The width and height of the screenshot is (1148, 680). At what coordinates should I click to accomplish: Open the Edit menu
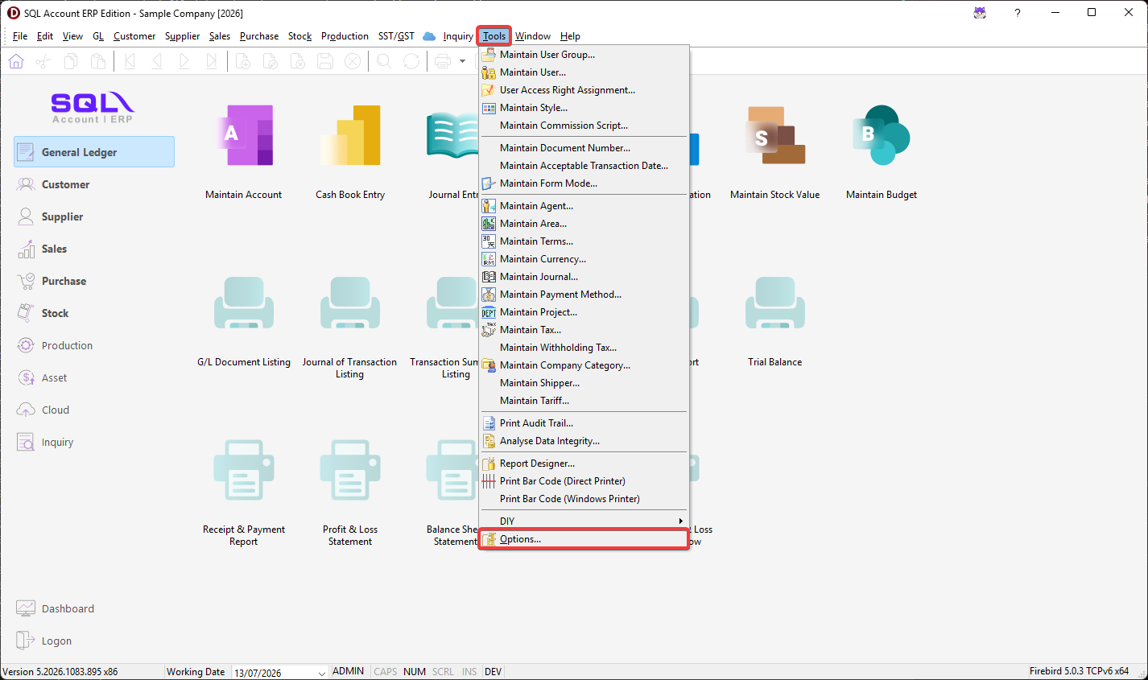45,36
